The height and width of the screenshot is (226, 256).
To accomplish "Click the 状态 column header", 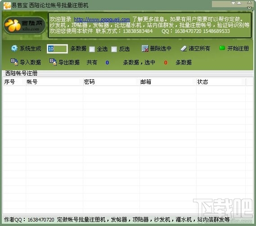I will coord(221,82).
